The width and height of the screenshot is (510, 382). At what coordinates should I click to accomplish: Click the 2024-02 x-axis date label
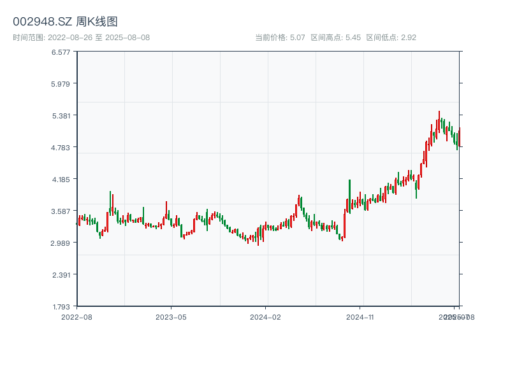[266, 316]
